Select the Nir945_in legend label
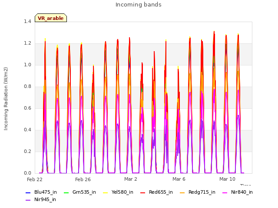The image size is (278, 208). (45, 199)
